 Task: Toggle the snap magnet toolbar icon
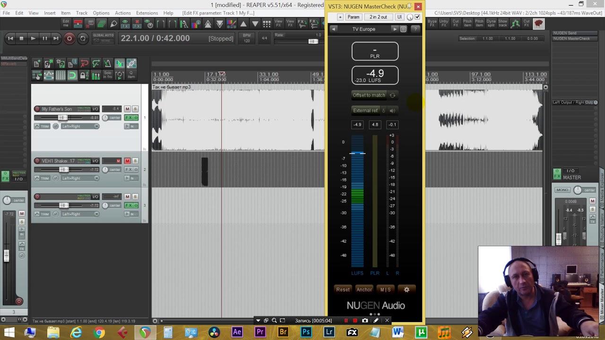72,76
